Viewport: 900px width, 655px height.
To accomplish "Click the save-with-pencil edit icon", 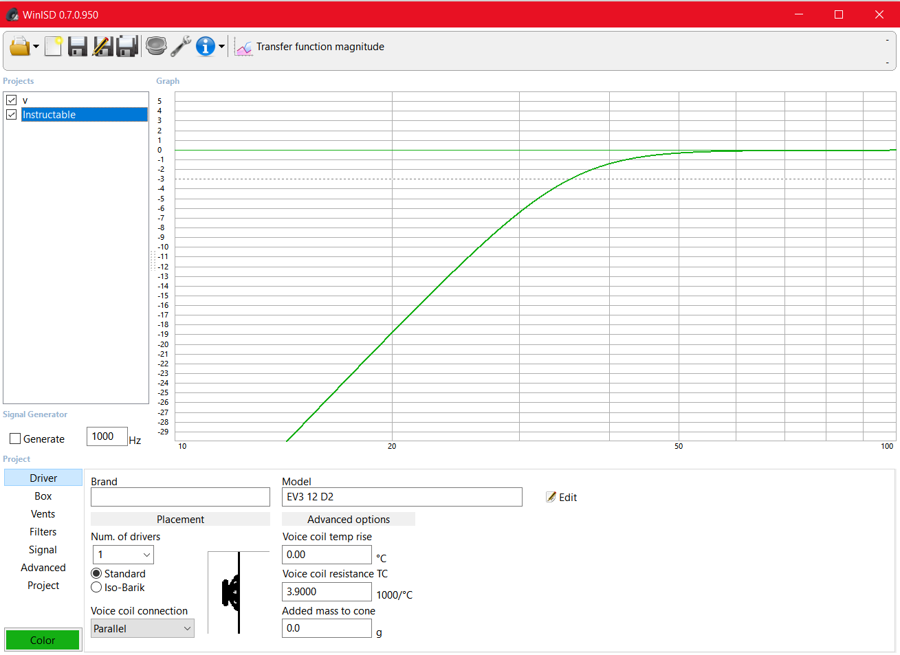I will tap(102, 46).
